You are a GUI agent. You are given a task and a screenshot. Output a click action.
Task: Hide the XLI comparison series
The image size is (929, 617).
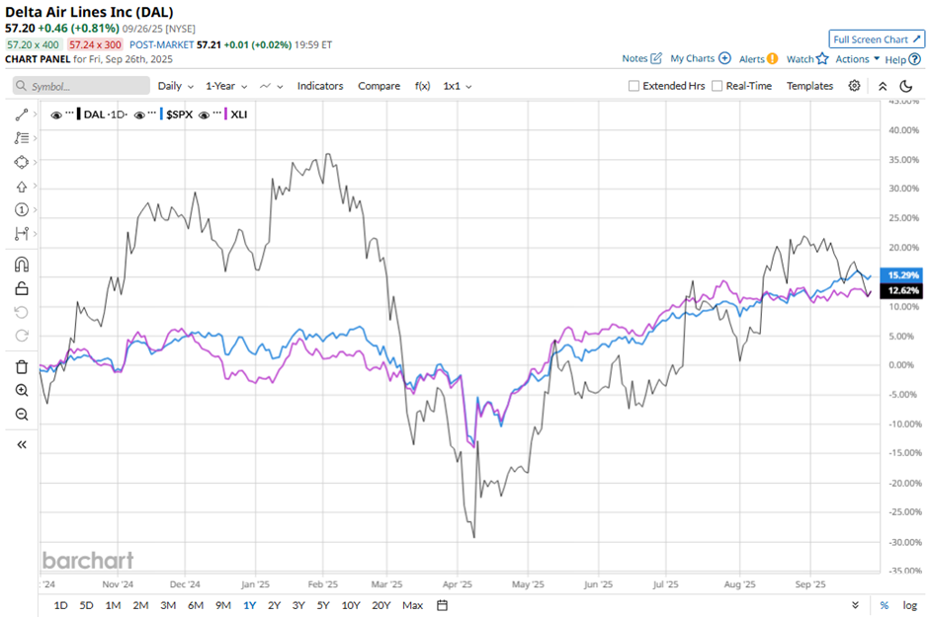pyautogui.click(x=204, y=115)
